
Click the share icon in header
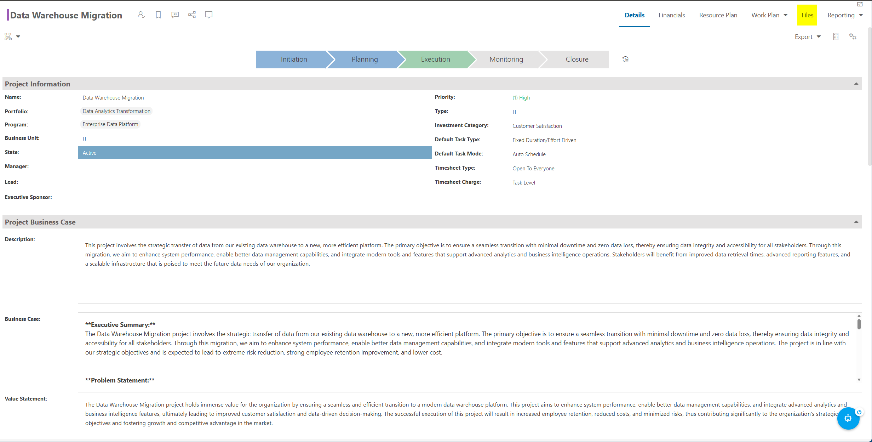tap(192, 15)
